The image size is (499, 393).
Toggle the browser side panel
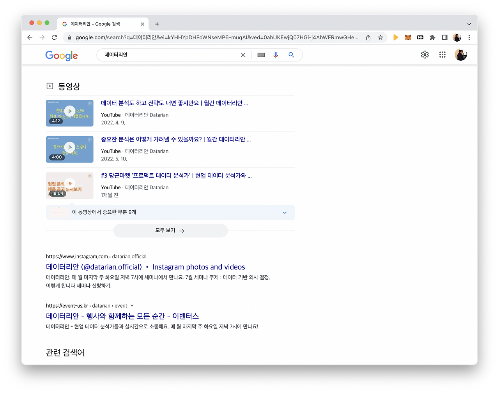click(x=444, y=37)
